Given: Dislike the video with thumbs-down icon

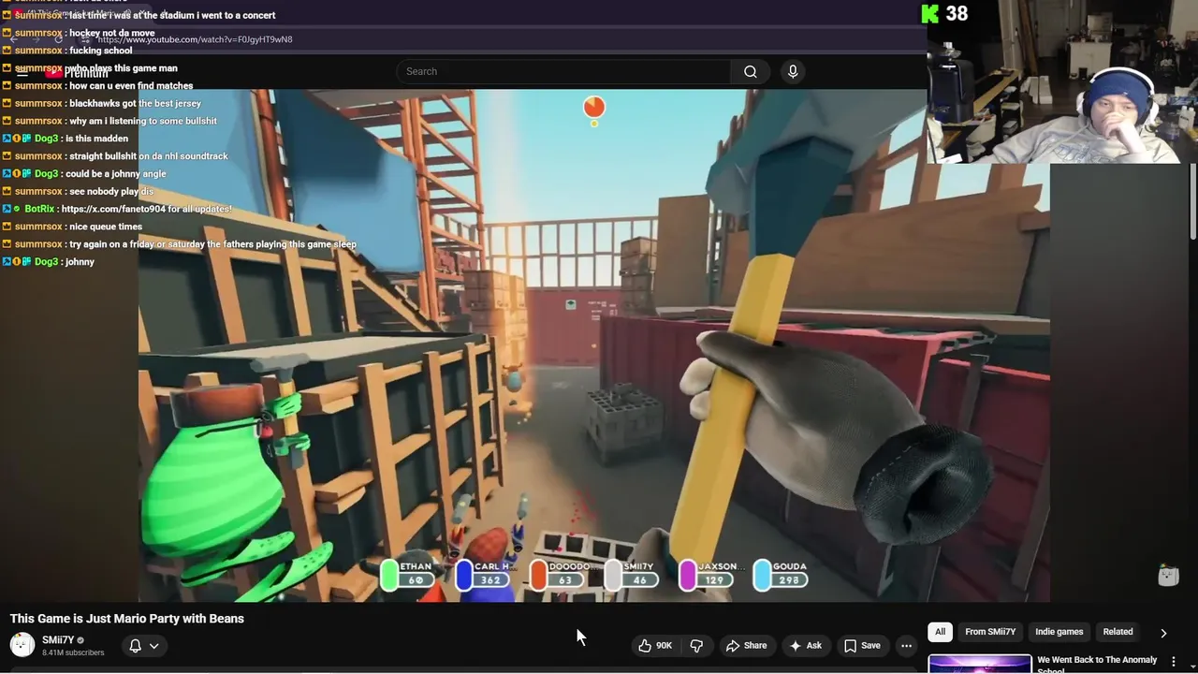Looking at the screenshot, I should point(696,645).
